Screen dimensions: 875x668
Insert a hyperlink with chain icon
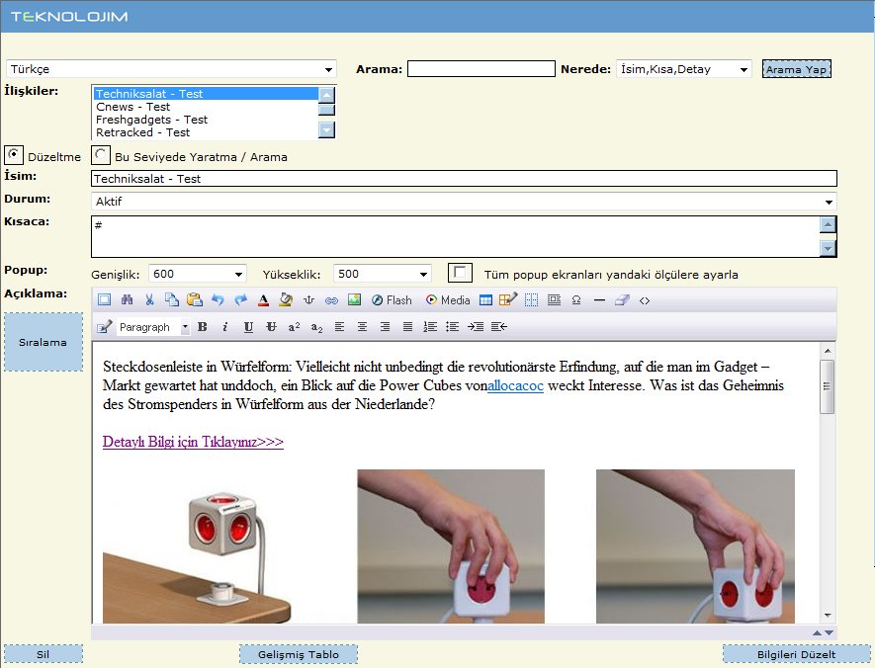[331, 300]
